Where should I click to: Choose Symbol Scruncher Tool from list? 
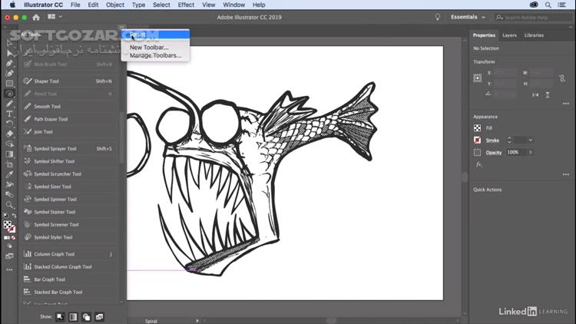pyautogui.click(x=68, y=174)
